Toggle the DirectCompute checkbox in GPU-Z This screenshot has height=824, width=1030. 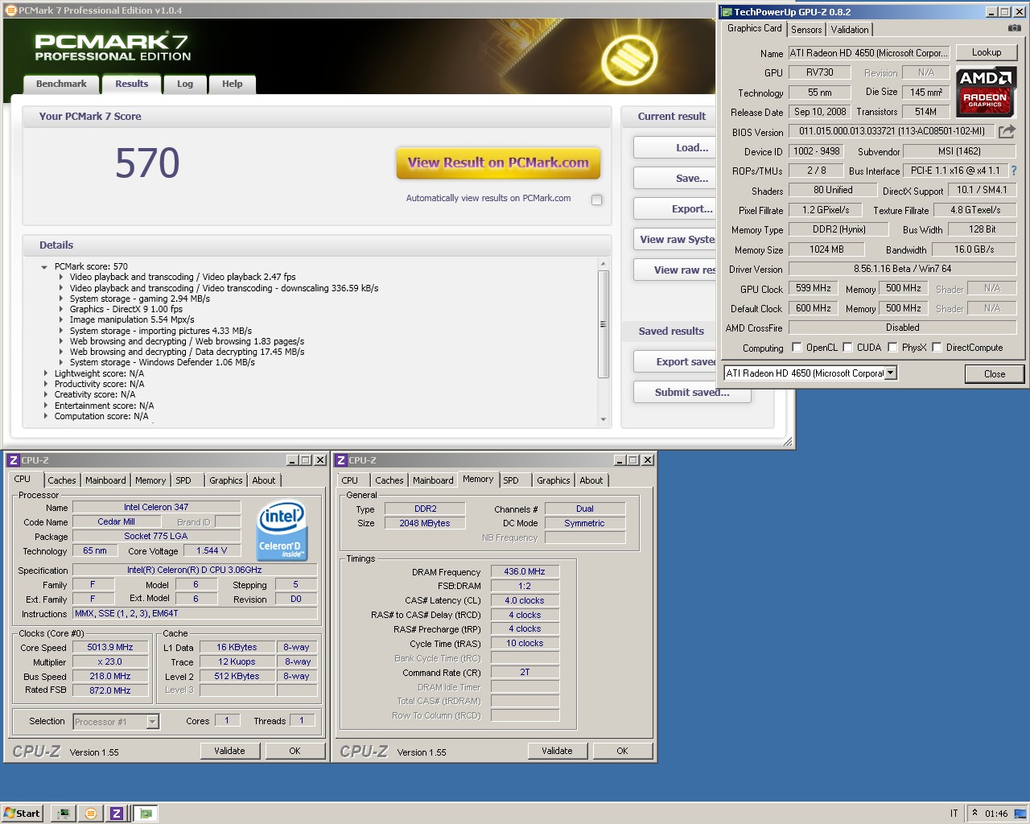937,348
